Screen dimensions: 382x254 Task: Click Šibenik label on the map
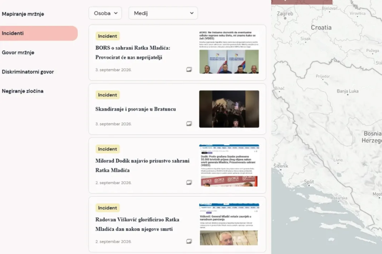(x=281, y=166)
